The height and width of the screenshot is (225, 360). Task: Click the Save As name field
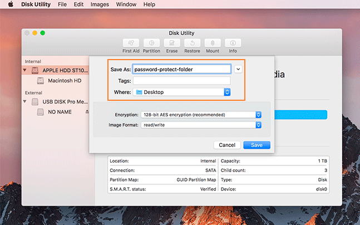coord(181,69)
